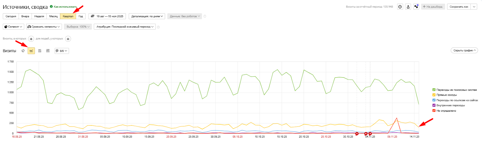This screenshot has height=146, width=482.
Task: Click 'Скрыть график' to collapse chart
Action: 464,50
